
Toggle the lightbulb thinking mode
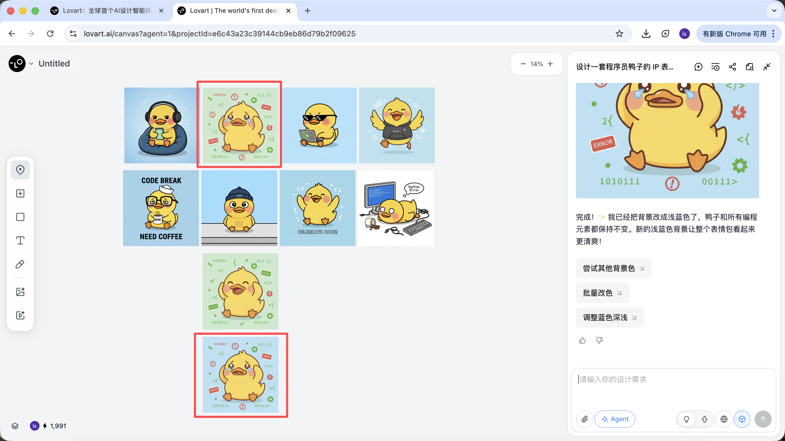point(686,419)
